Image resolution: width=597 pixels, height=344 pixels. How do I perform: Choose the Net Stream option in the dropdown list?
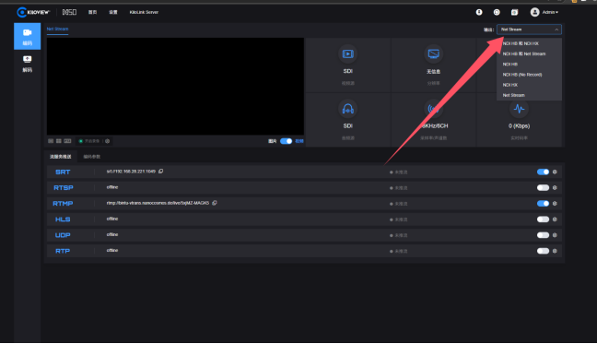tap(529, 95)
